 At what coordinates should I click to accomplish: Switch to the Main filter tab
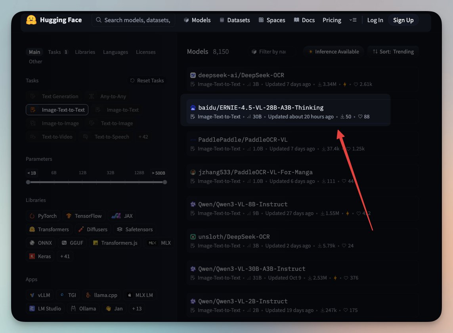tap(34, 52)
